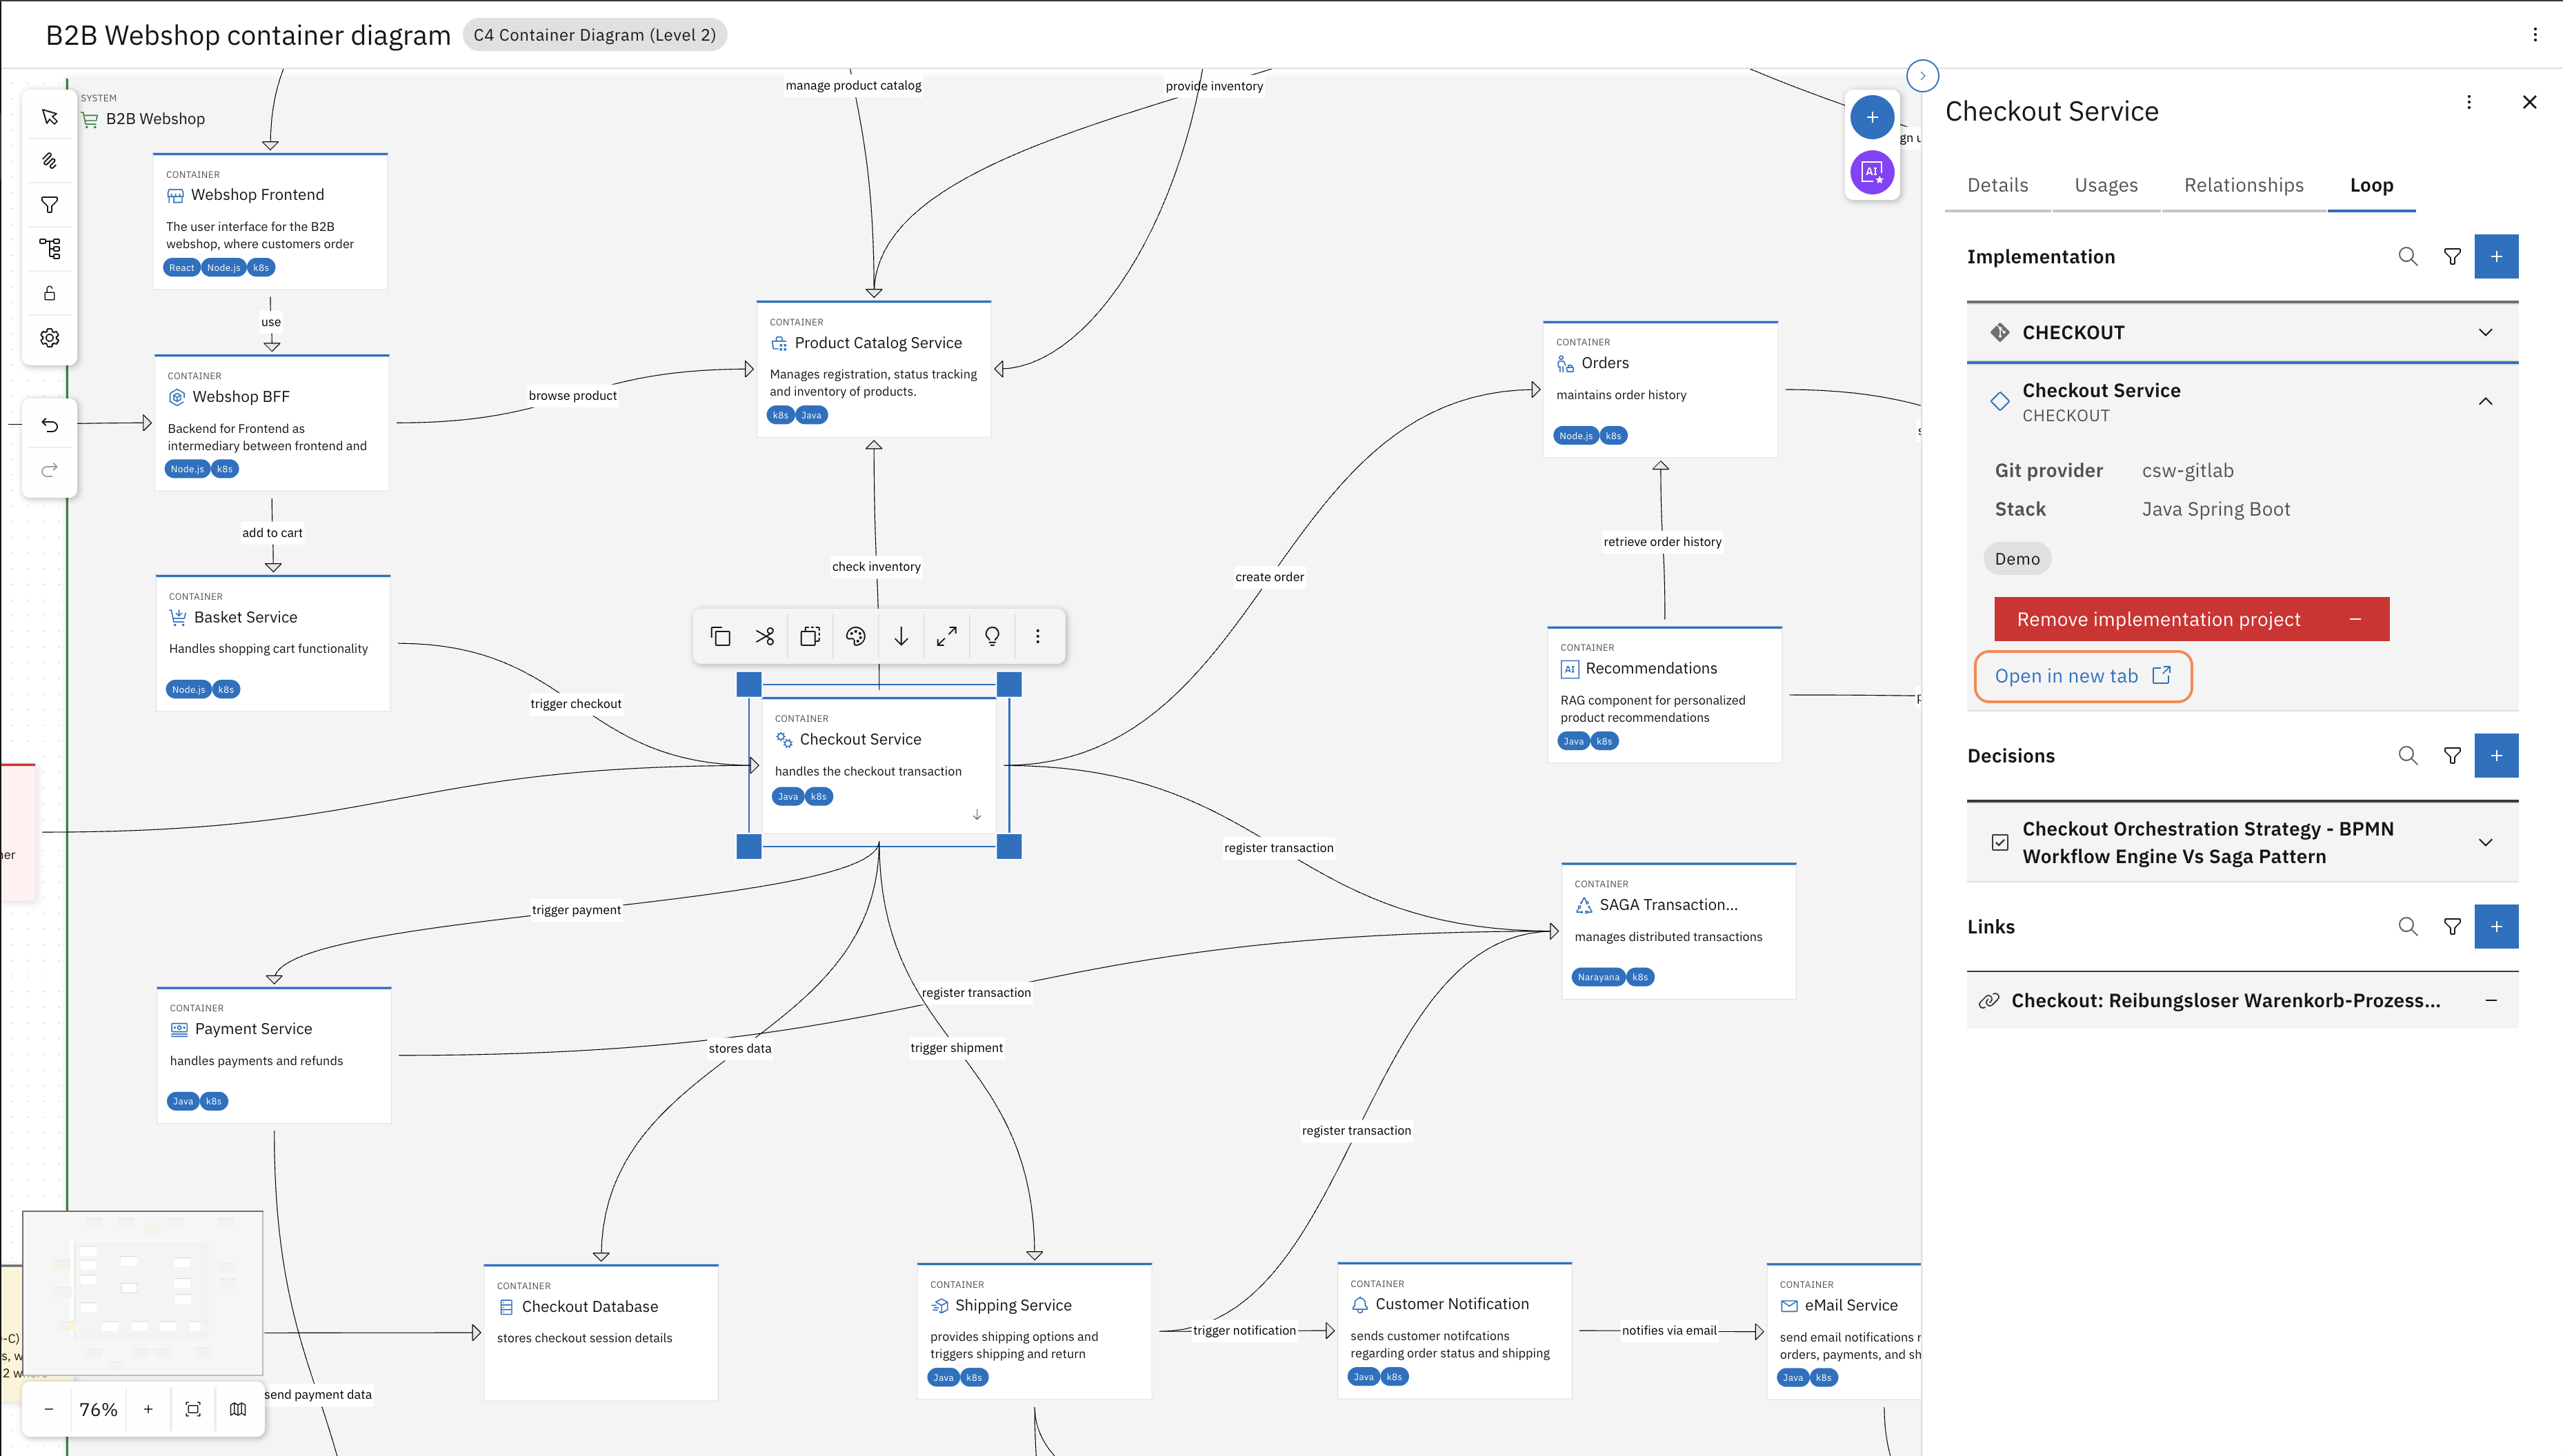Viewport: 2563px width, 1456px height.
Task: Collapse the Checkout Service implementation entry
Action: pos(2486,402)
